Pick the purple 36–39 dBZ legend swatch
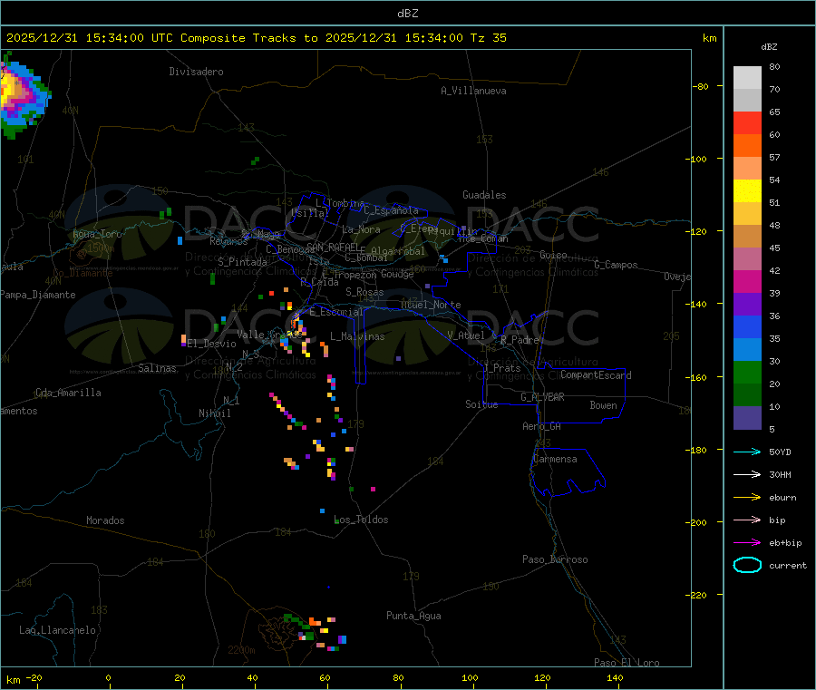The height and width of the screenshot is (690, 816). [x=747, y=305]
